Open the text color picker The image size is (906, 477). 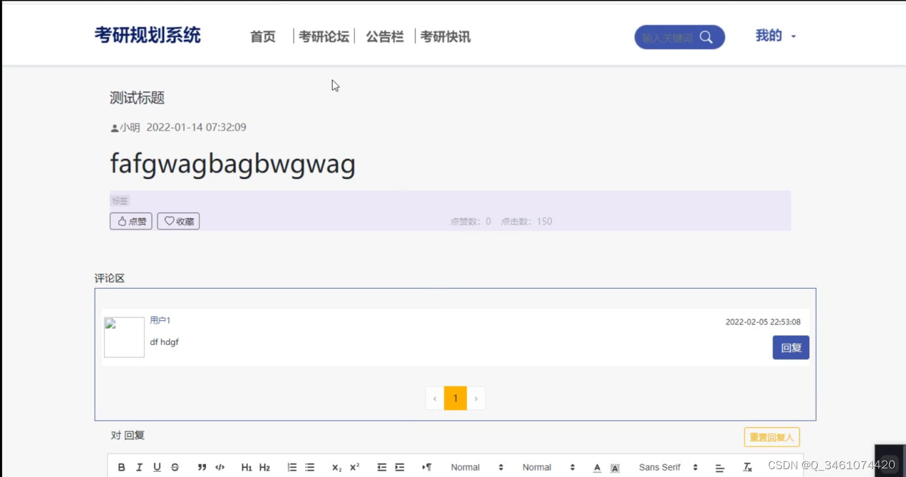(597, 467)
